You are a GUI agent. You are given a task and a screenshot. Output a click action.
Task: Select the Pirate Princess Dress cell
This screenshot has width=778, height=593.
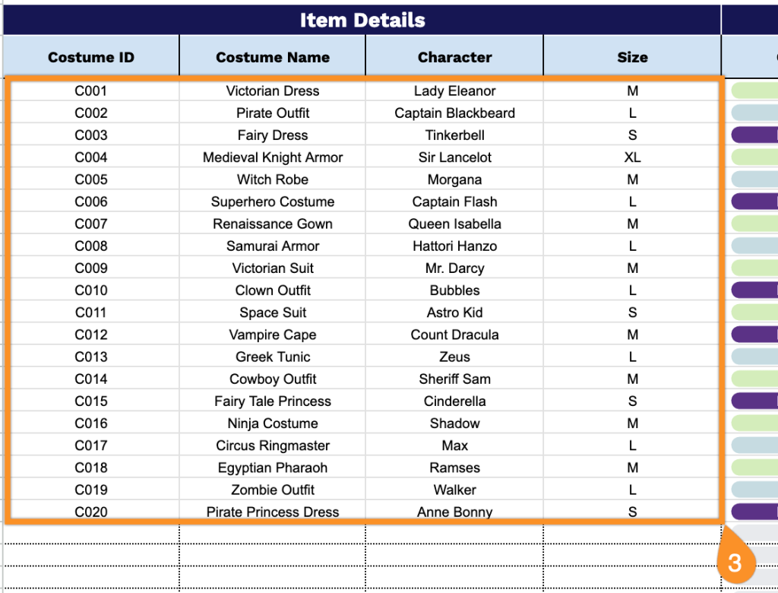click(273, 512)
